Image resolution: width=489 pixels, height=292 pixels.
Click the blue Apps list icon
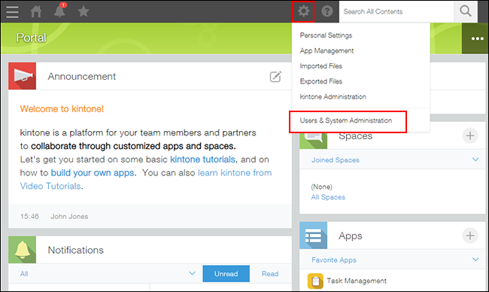(314, 236)
